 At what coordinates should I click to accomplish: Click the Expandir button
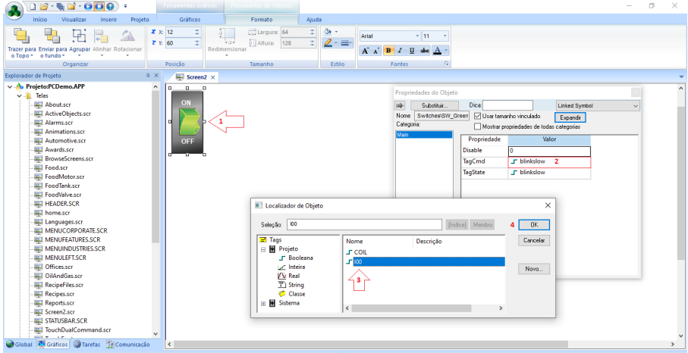pyautogui.click(x=570, y=117)
